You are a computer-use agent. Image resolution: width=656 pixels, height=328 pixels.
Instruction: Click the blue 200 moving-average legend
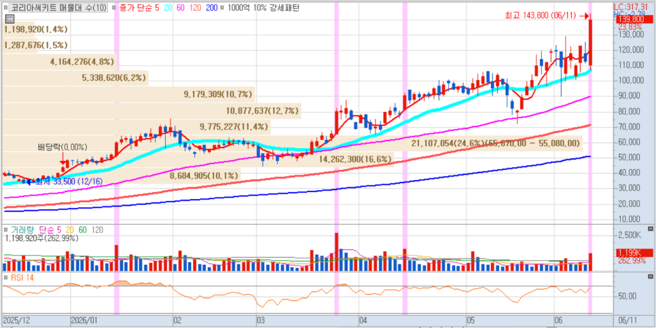pyautogui.click(x=212, y=7)
